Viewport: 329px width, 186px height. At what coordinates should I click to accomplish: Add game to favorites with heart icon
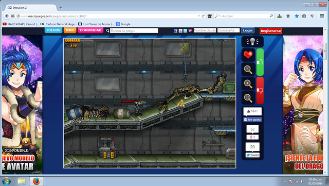pyautogui.click(x=248, y=55)
